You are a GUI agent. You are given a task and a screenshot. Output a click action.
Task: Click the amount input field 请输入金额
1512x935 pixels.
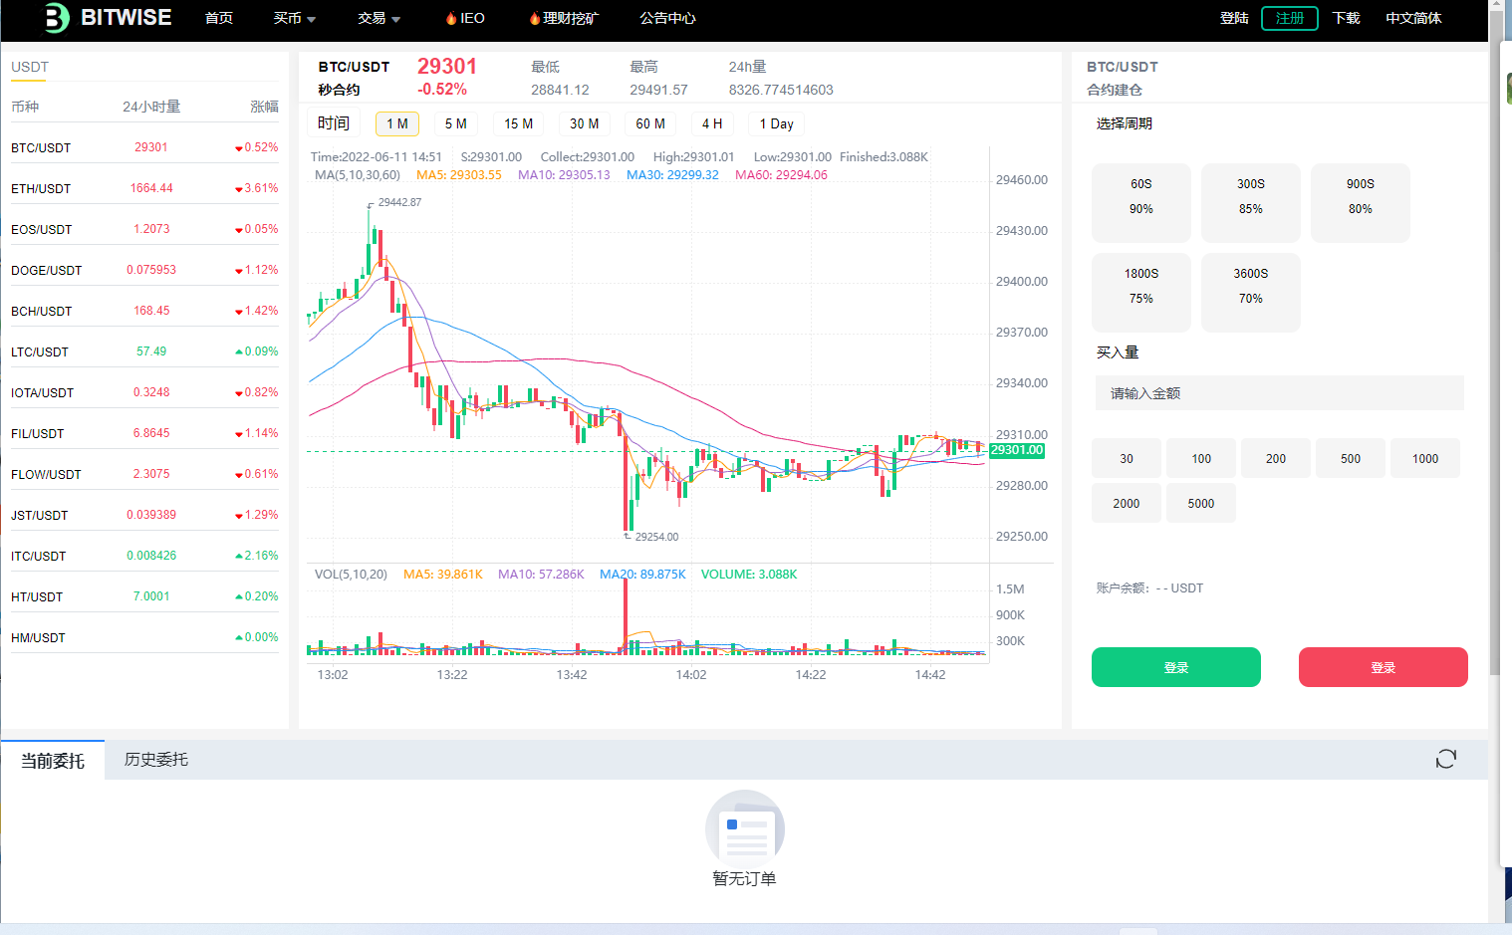[x=1279, y=393]
